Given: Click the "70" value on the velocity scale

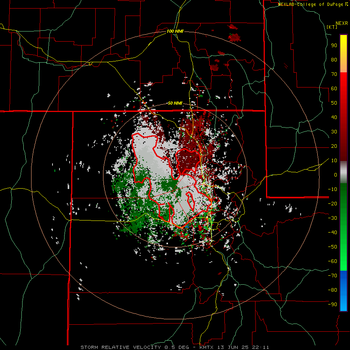Looking at the screenshot, I should (x=334, y=74).
